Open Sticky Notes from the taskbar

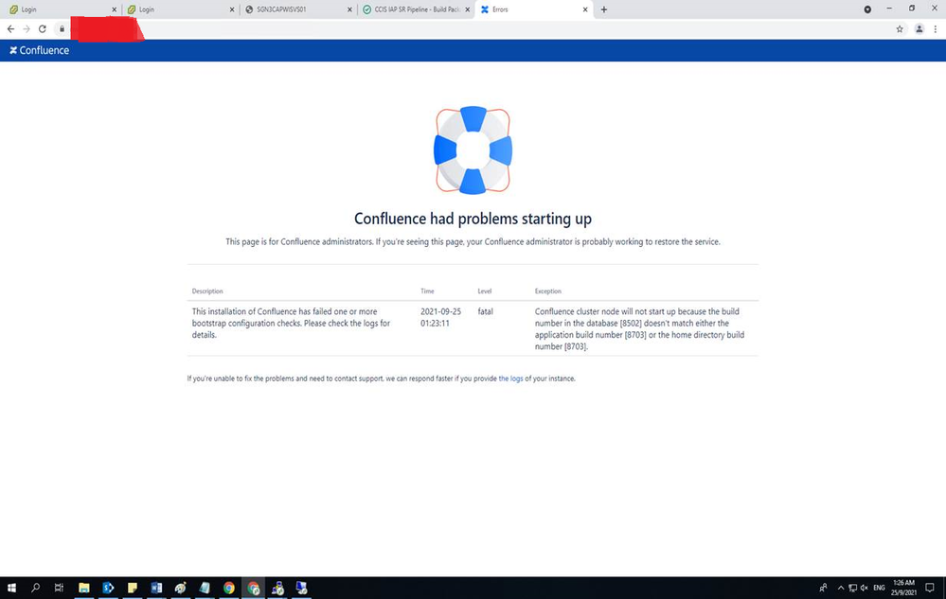132,588
